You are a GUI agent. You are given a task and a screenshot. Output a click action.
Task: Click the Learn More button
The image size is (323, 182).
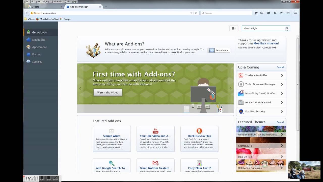pos(219,50)
